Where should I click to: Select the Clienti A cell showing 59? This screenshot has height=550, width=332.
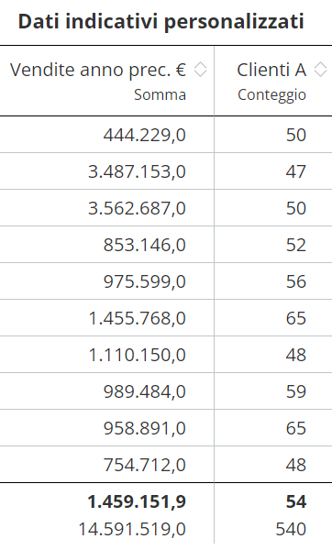click(x=296, y=391)
